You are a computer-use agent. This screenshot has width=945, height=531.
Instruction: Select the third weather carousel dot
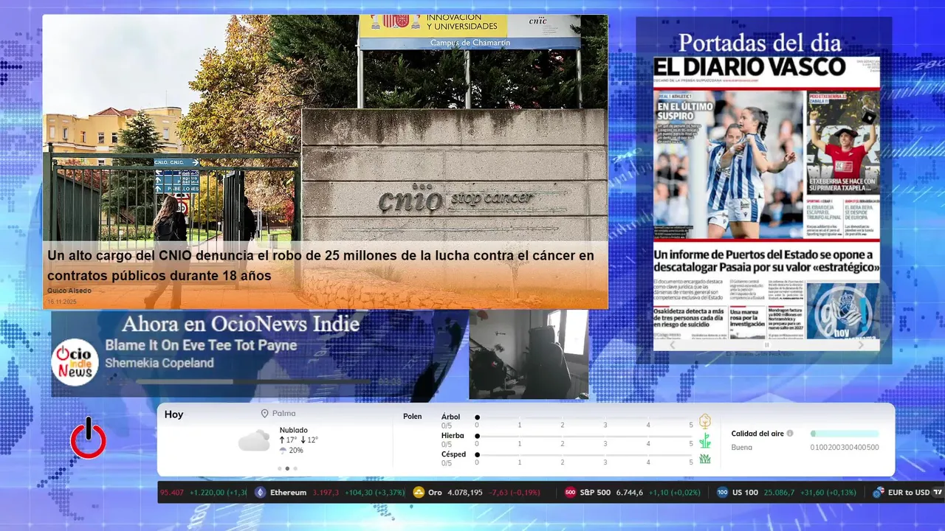(295, 468)
